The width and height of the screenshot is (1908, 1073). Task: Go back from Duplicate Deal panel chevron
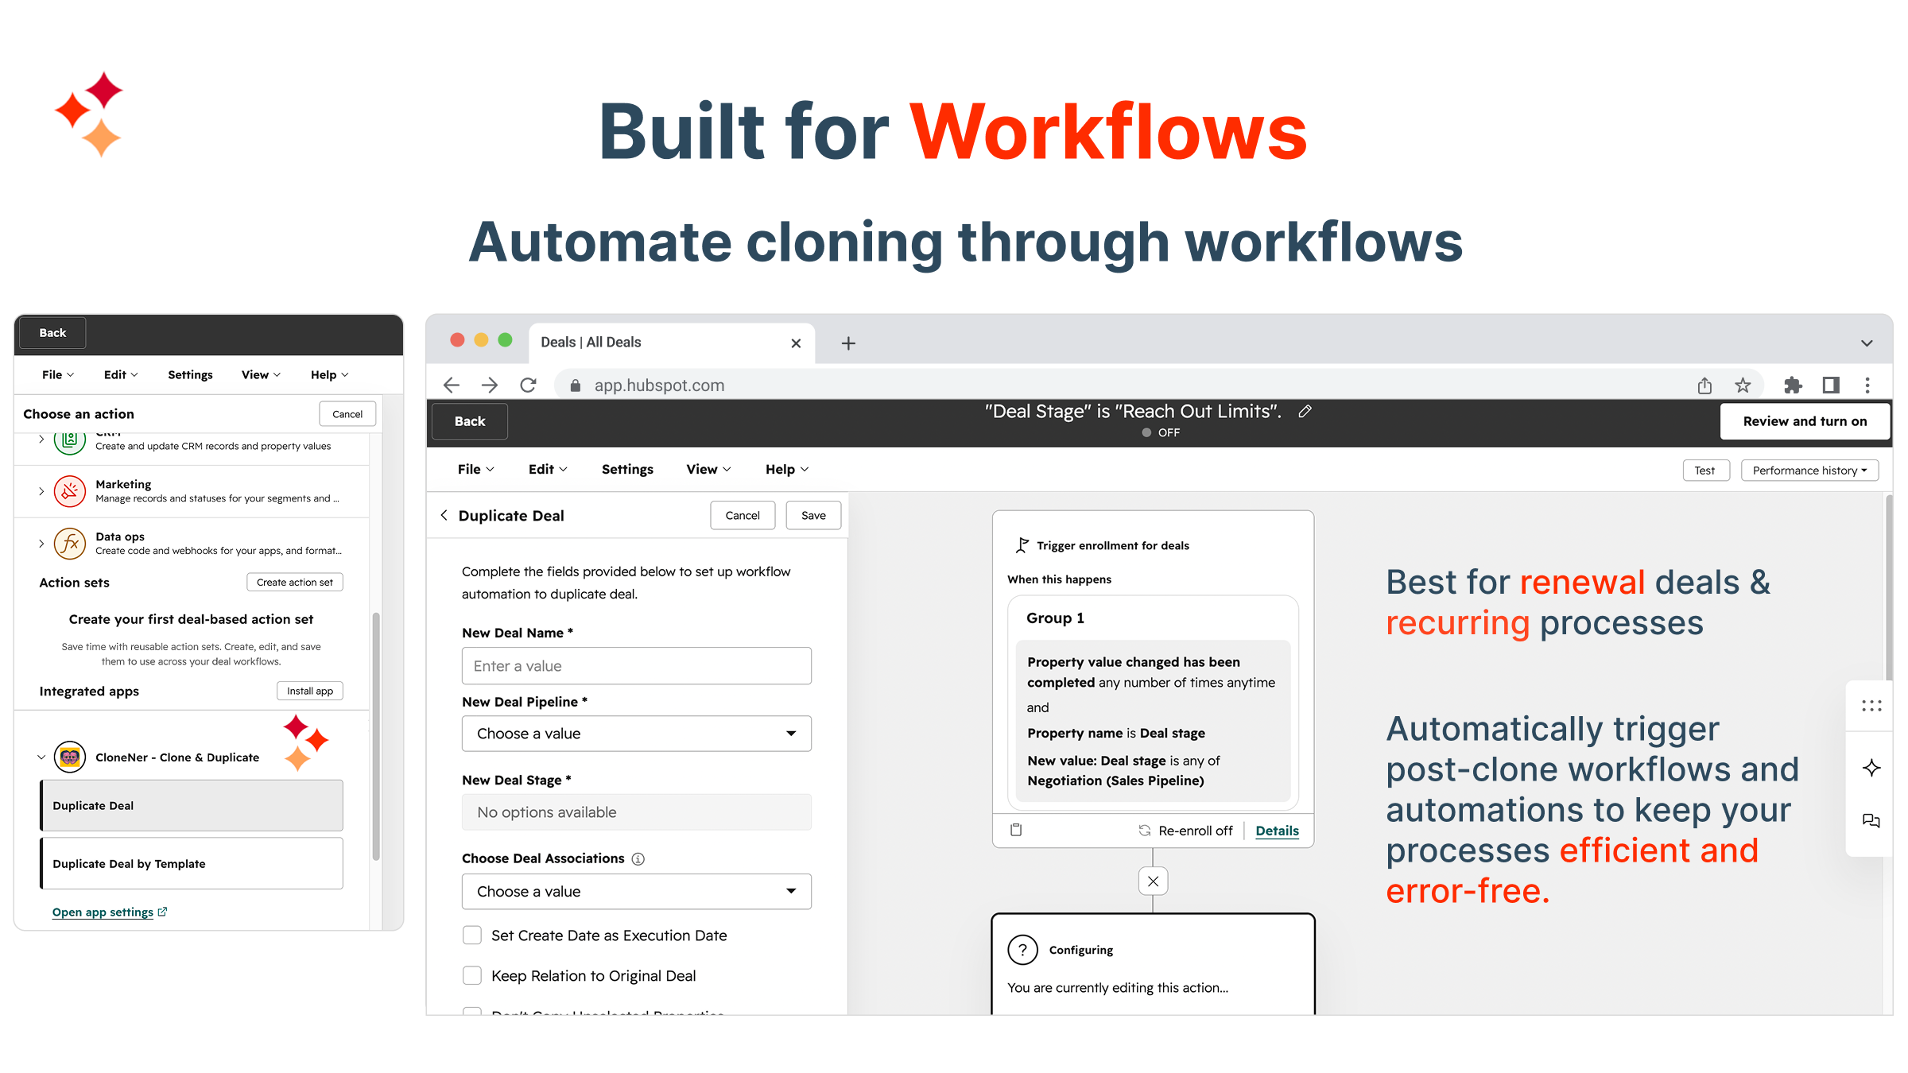pyautogui.click(x=444, y=515)
